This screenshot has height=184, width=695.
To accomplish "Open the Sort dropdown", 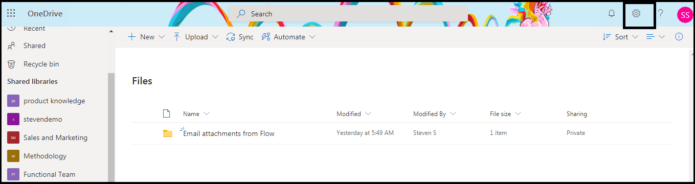I will point(621,37).
